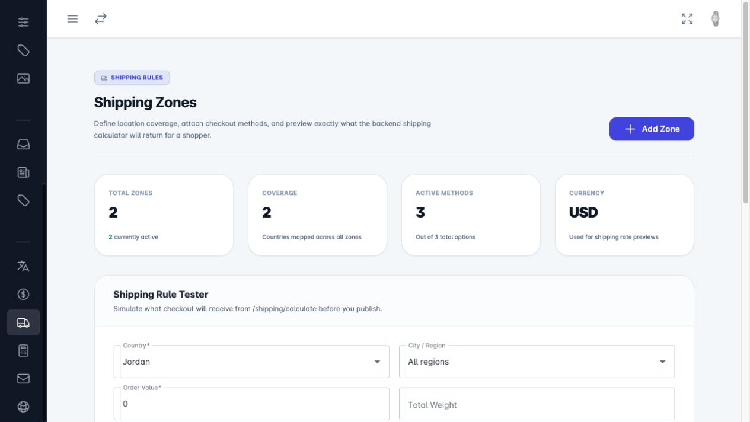Open the image gallery sidebar icon
The height and width of the screenshot is (422, 750).
[x=23, y=78]
